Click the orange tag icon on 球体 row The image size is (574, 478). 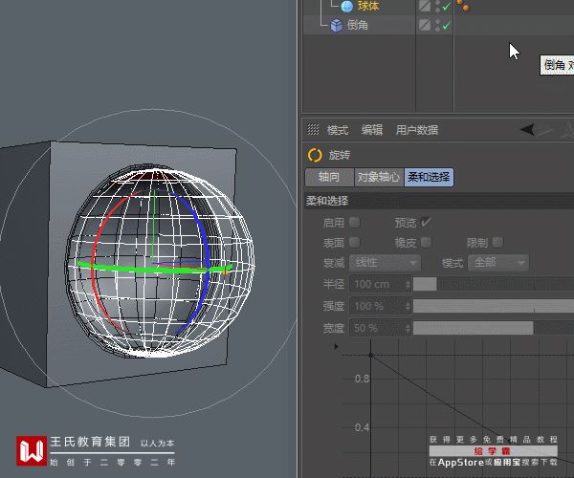463,6
